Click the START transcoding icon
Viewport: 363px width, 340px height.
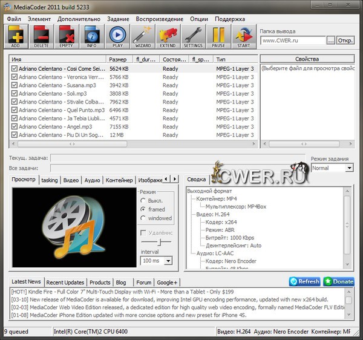(x=244, y=36)
